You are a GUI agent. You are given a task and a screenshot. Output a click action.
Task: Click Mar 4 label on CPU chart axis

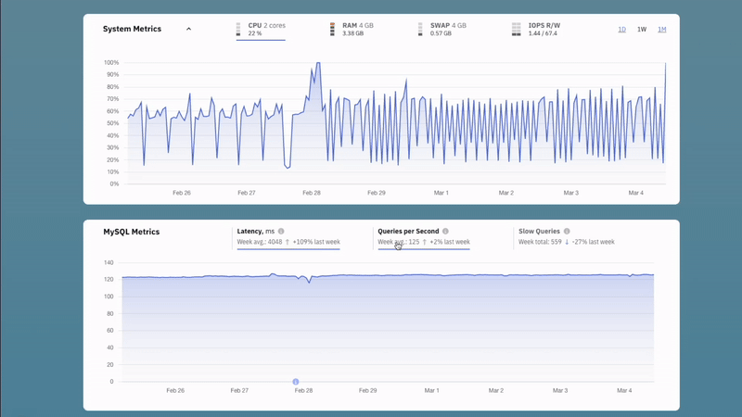(635, 193)
